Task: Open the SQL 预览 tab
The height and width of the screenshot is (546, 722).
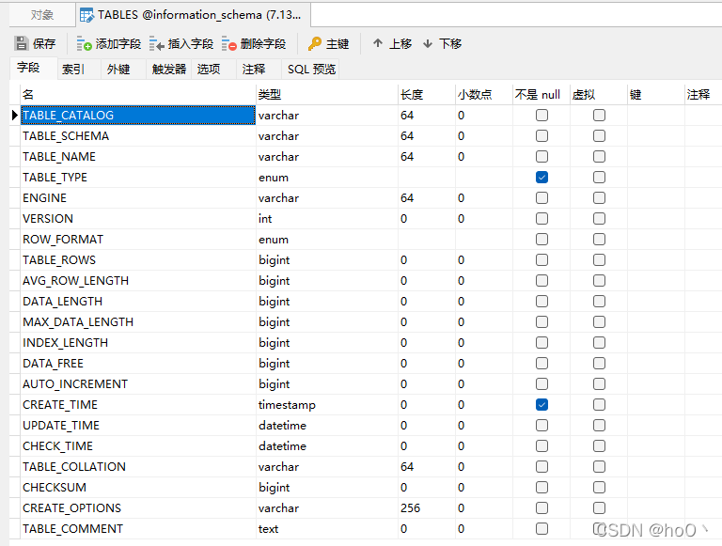Action: [311, 69]
